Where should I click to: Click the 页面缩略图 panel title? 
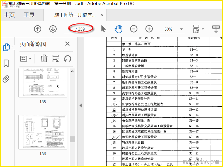pyautogui.click(x=33, y=44)
